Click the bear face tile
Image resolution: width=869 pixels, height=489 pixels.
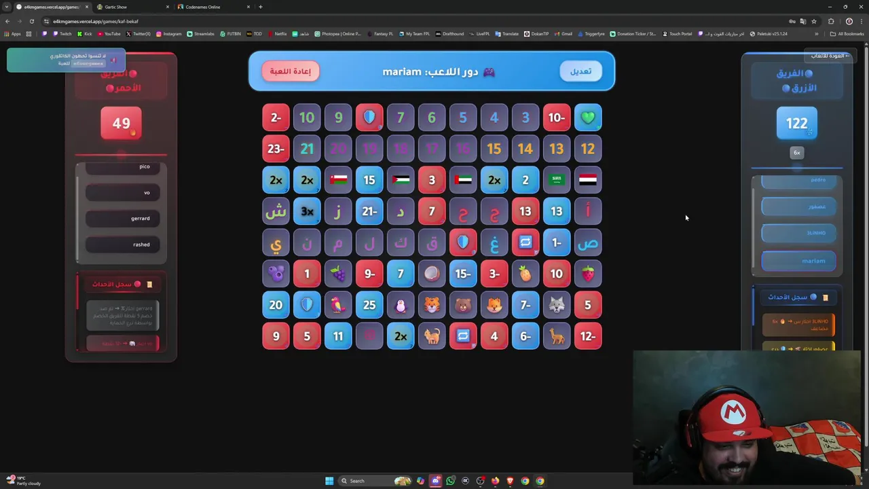[463, 305]
